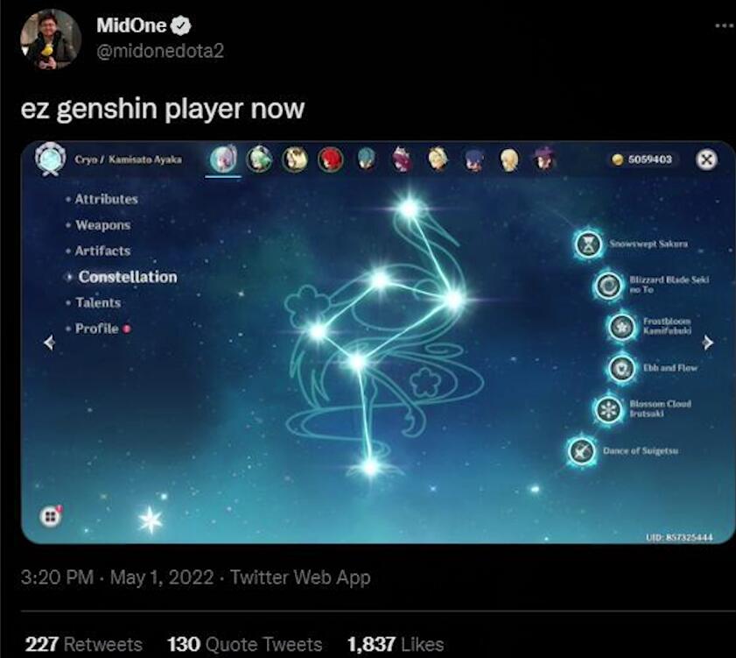Image resolution: width=736 pixels, height=658 pixels.
Task: View the 1,837 Likes list
Action: pos(396,644)
